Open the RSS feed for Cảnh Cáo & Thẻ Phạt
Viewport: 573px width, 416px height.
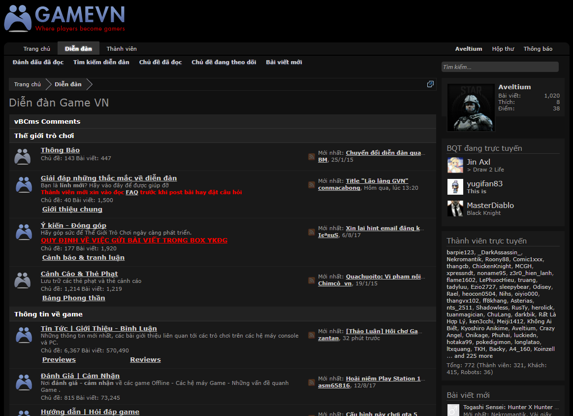pyautogui.click(x=311, y=280)
